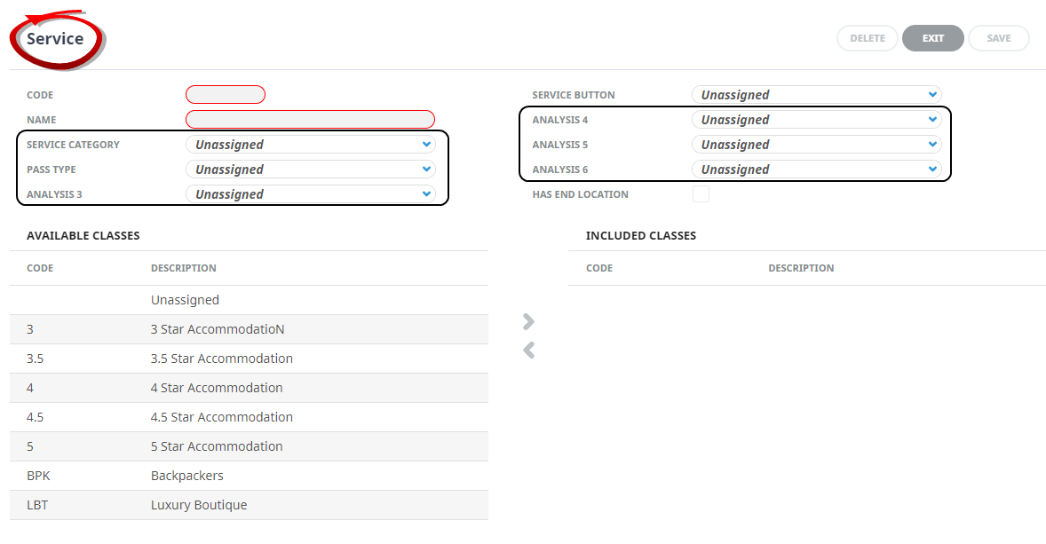The image size is (1046, 544).
Task: Enable the Has End Location checkbox
Action: 701,194
